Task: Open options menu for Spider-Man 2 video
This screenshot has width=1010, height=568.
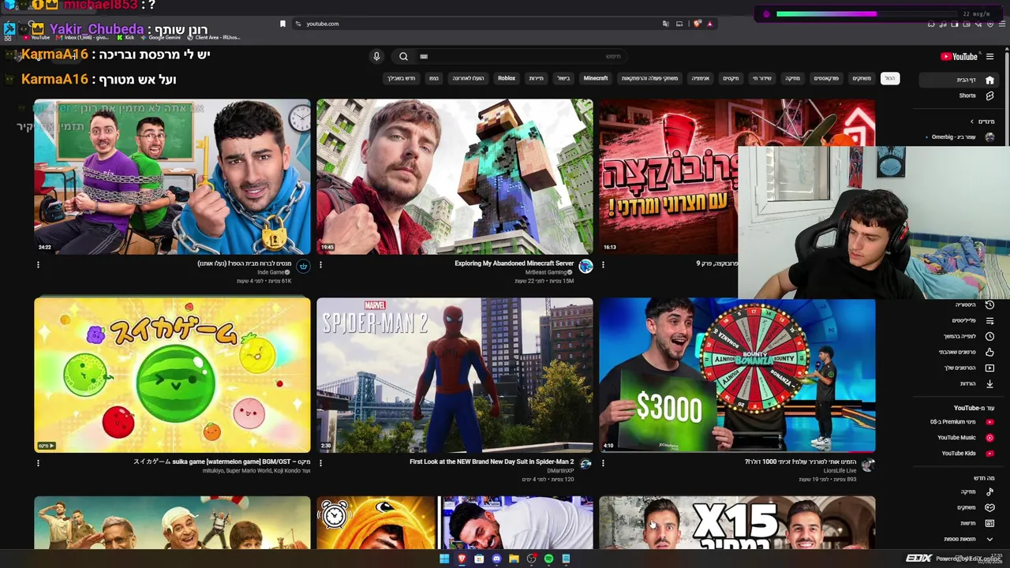Action: pyautogui.click(x=320, y=463)
